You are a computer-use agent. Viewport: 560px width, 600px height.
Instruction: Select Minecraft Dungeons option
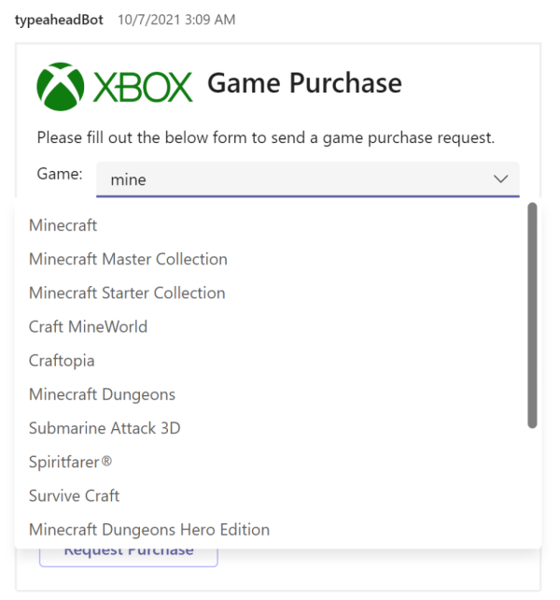coord(102,394)
